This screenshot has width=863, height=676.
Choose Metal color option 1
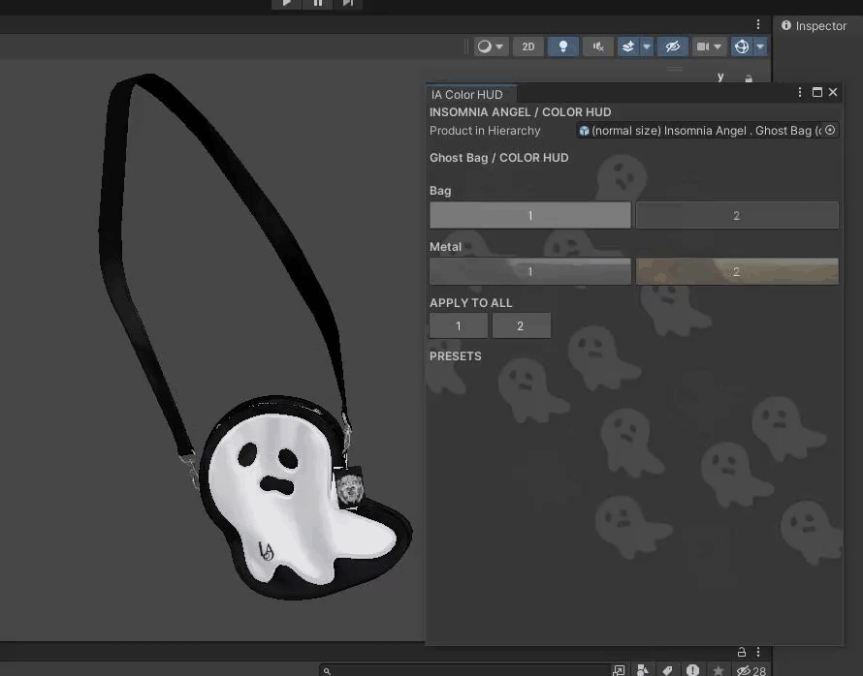click(x=530, y=271)
